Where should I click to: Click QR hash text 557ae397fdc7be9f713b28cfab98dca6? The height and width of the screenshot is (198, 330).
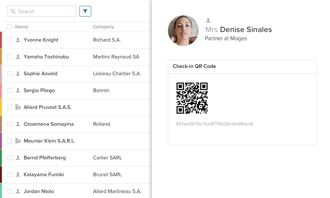coord(214,124)
